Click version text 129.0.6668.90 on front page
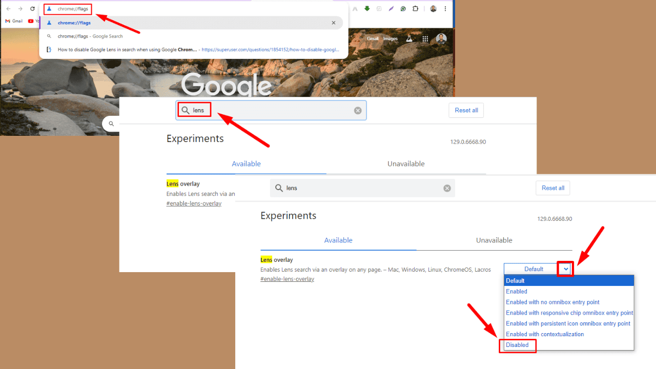The width and height of the screenshot is (656, 369). [555, 219]
